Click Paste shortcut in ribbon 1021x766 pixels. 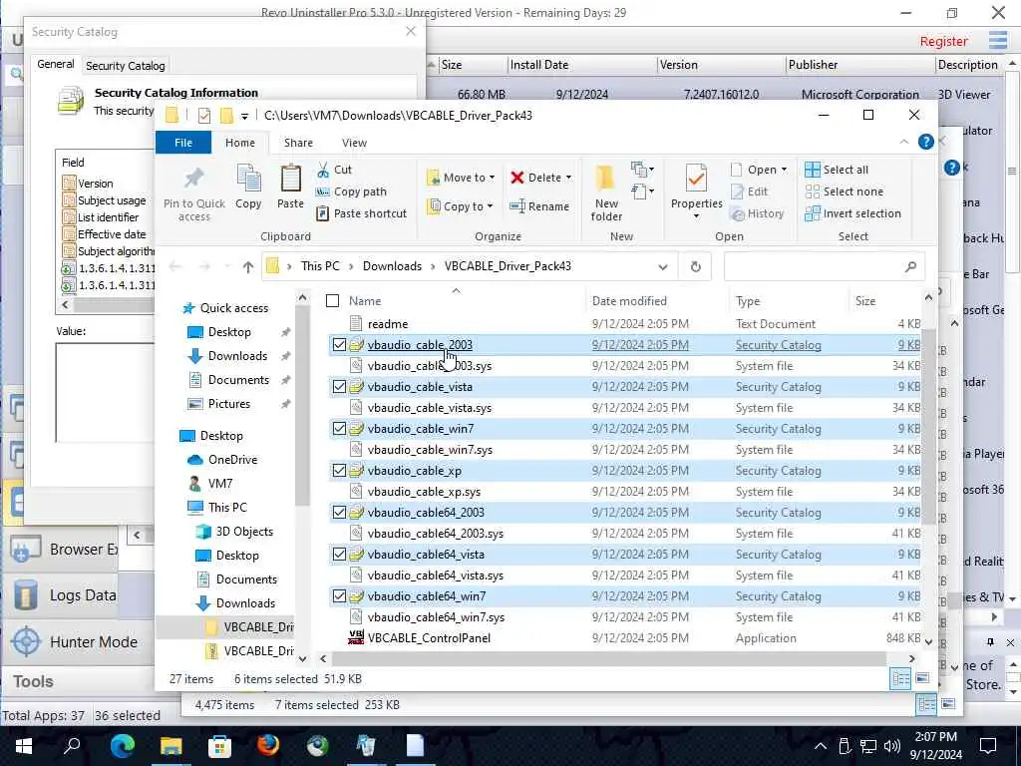tap(361, 213)
